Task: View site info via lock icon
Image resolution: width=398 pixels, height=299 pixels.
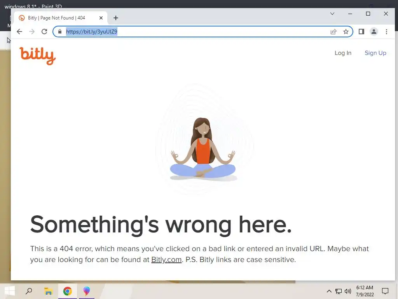Action: (60, 32)
